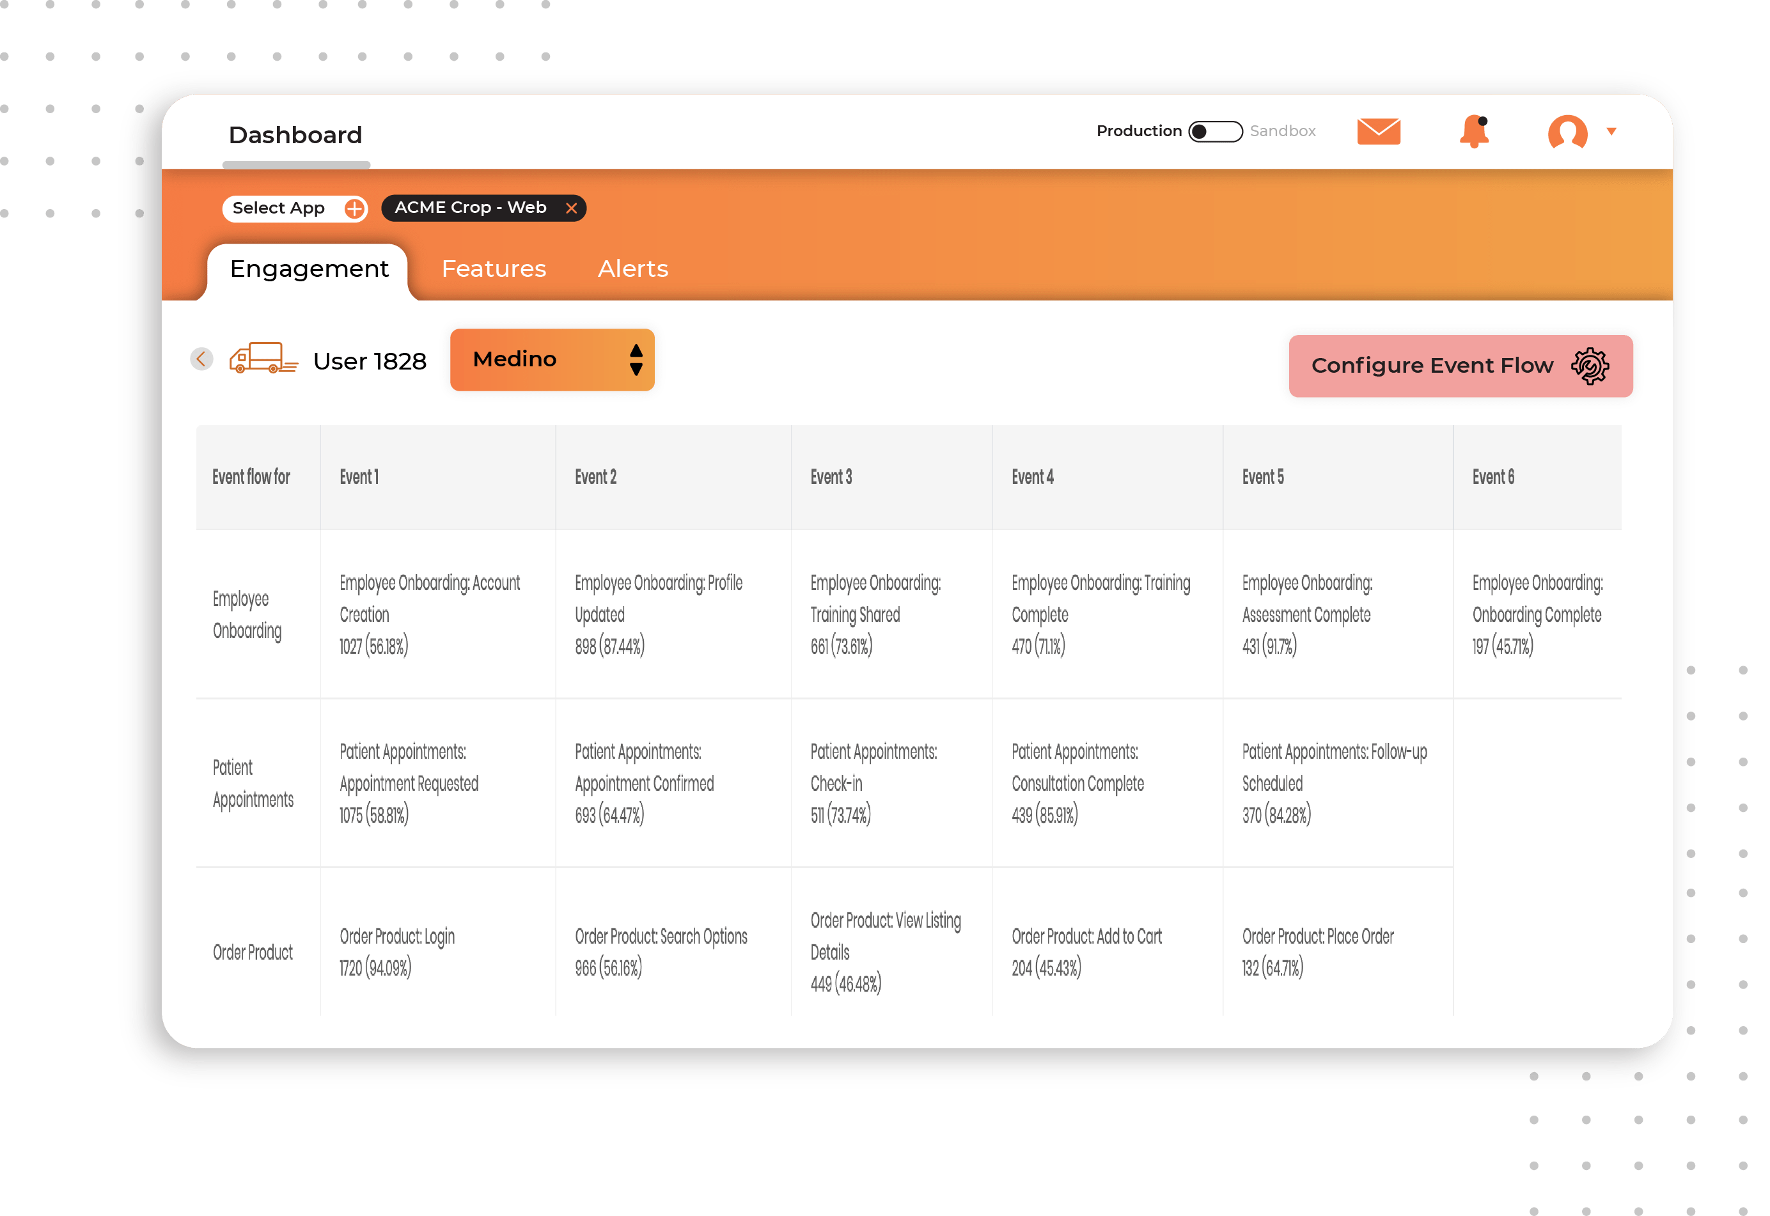Image resolution: width=1770 pixels, height=1216 pixels.
Task: Toggle Production/Sandbox switch
Action: (1216, 131)
